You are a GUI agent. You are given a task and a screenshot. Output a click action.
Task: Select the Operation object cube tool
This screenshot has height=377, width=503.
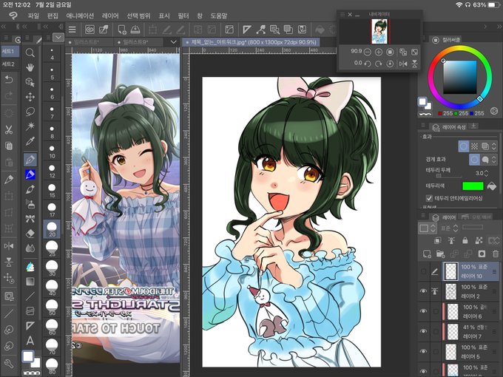click(x=30, y=82)
